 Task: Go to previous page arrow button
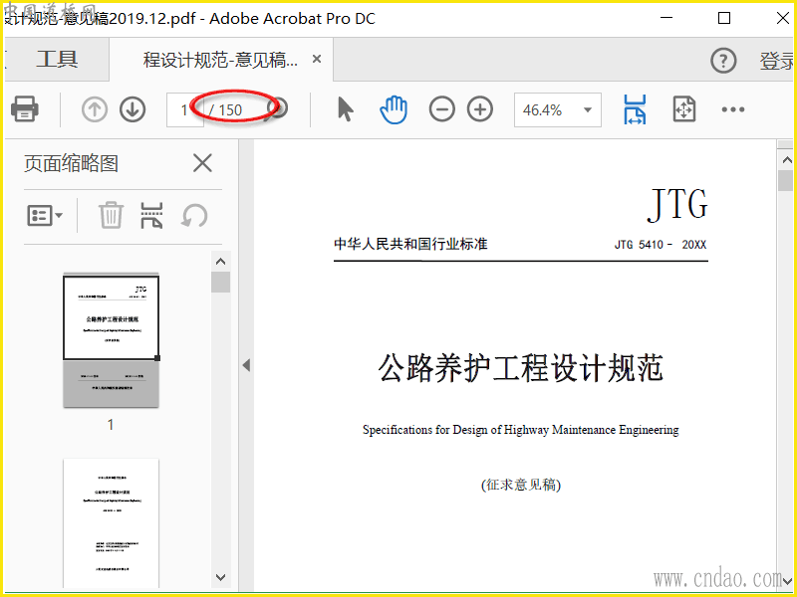(x=94, y=109)
